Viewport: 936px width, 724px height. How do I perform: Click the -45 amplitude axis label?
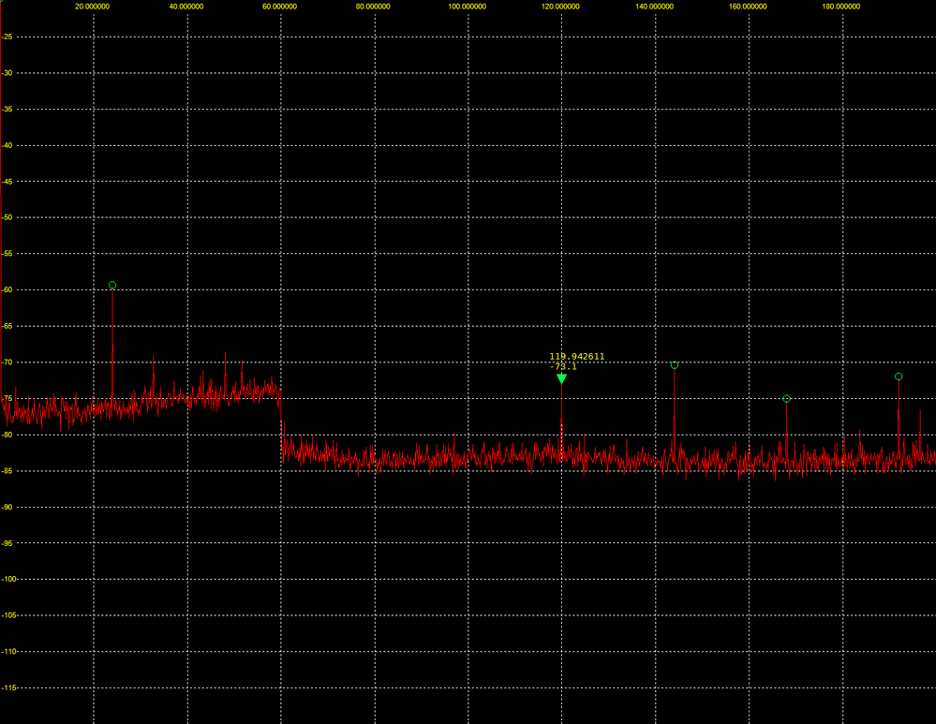(x=7, y=182)
